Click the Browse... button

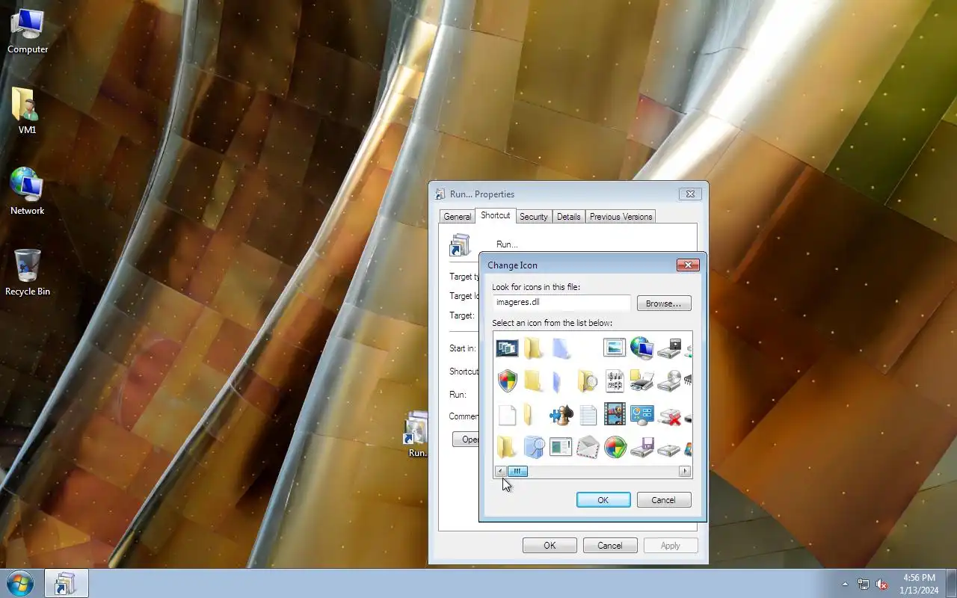tap(664, 303)
